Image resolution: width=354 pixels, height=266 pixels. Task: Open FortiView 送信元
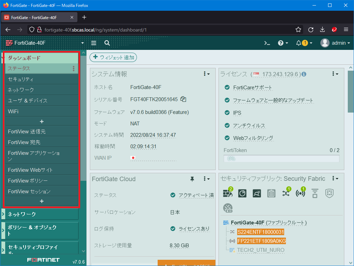[41, 131]
